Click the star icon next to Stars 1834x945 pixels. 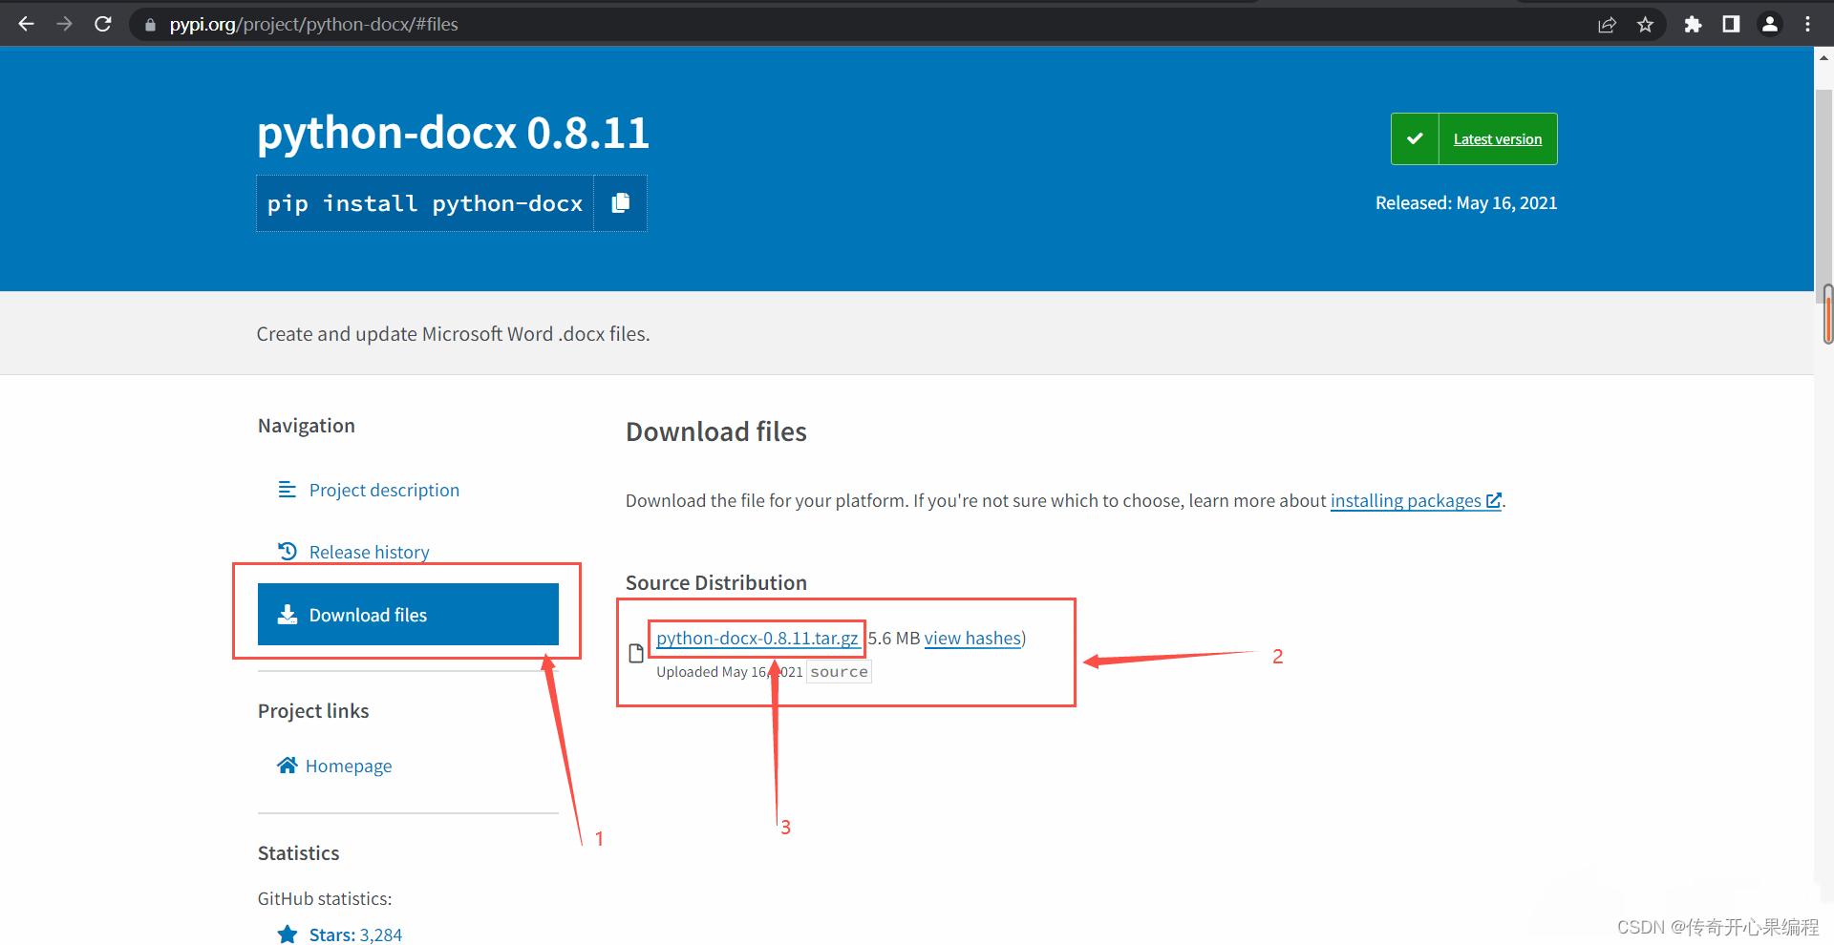click(287, 934)
